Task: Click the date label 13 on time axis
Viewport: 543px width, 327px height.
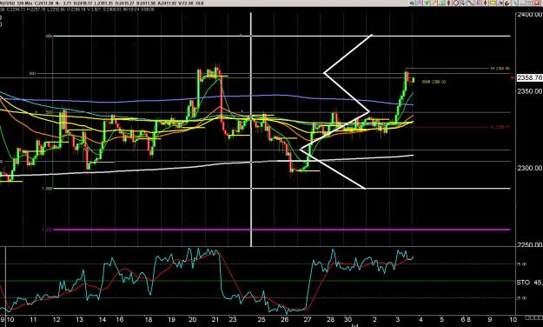Action: point(79,319)
